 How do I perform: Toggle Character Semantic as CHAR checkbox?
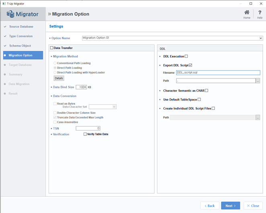[x=207, y=90]
